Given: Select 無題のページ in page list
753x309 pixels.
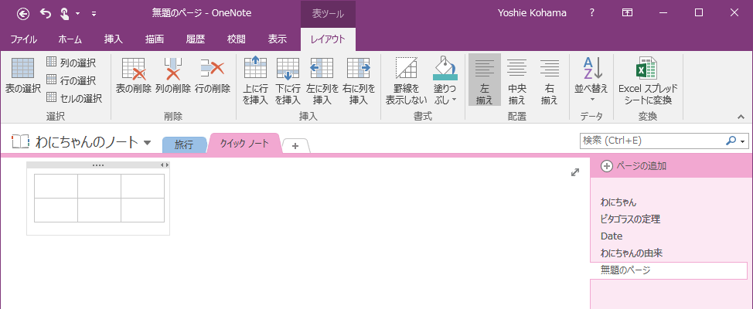Looking at the screenshot, I should pyautogui.click(x=669, y=270).
